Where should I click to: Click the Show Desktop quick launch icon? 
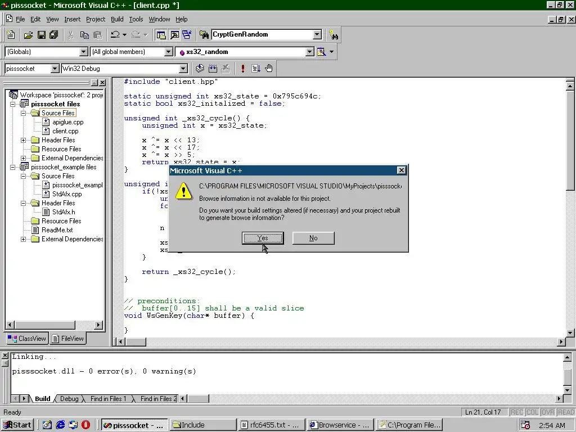coord(47,425)
